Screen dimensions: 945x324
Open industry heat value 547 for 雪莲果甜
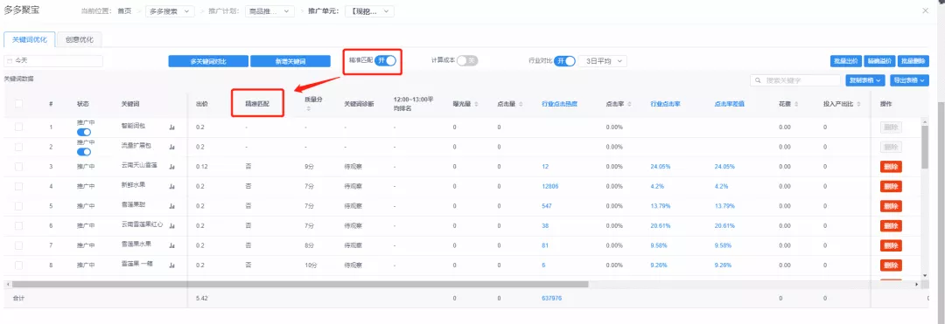tap(547, 206)
